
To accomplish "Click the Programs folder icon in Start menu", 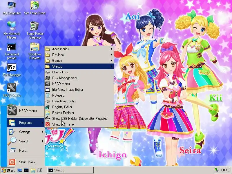I will pos(12,122).
